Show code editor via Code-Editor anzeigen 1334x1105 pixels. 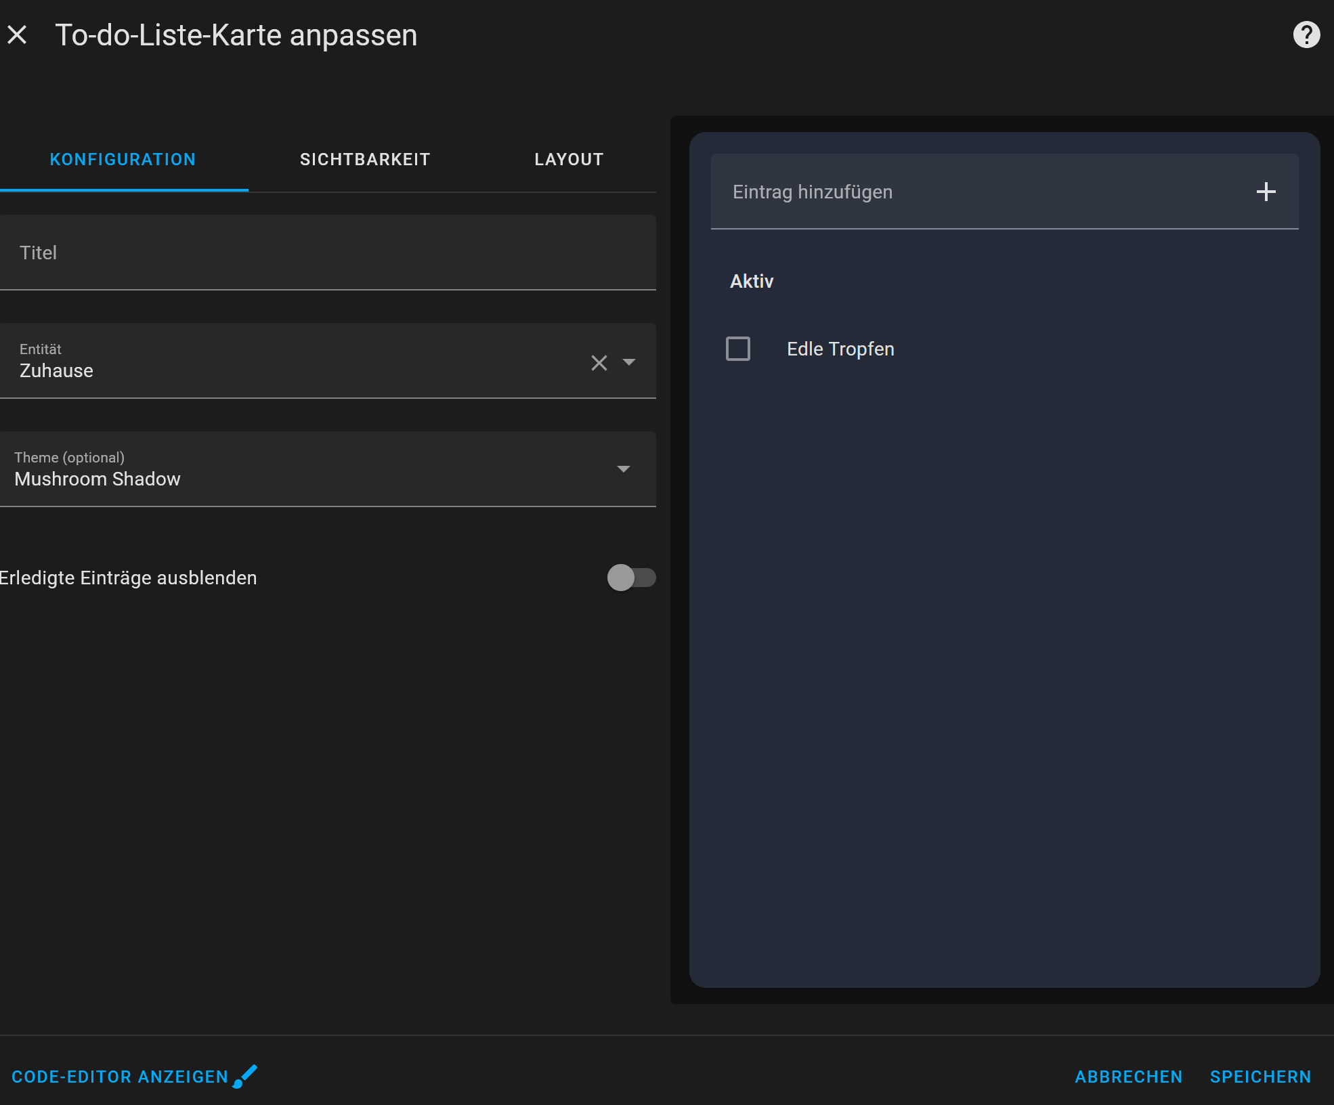120,1077
